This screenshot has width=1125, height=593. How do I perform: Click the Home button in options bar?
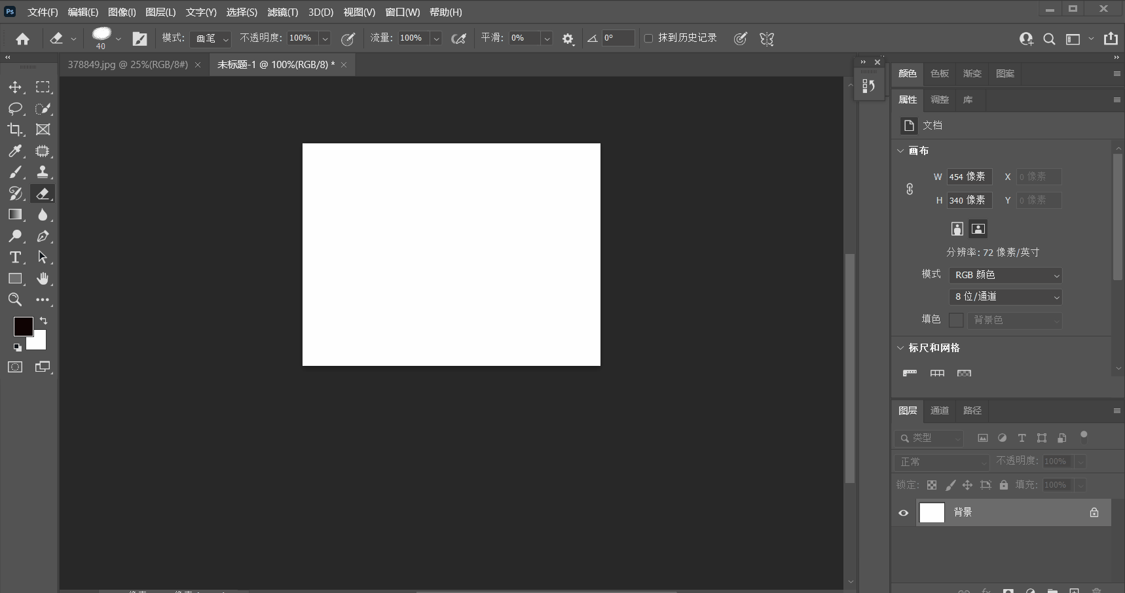click(x=22, y=39)
